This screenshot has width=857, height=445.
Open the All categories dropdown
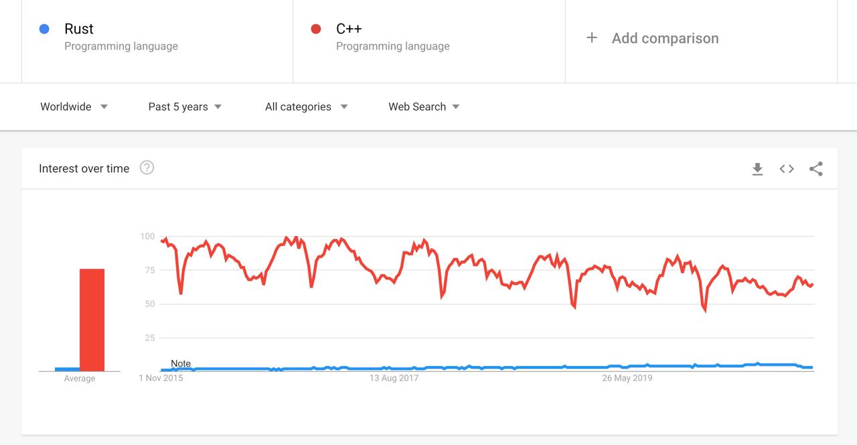tap(306, 107)
